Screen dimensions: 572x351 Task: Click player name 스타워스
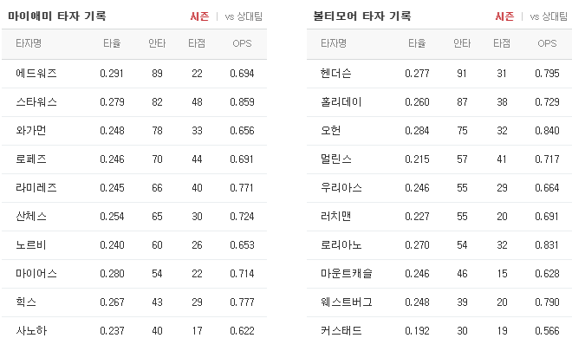[x=36, y=102]
